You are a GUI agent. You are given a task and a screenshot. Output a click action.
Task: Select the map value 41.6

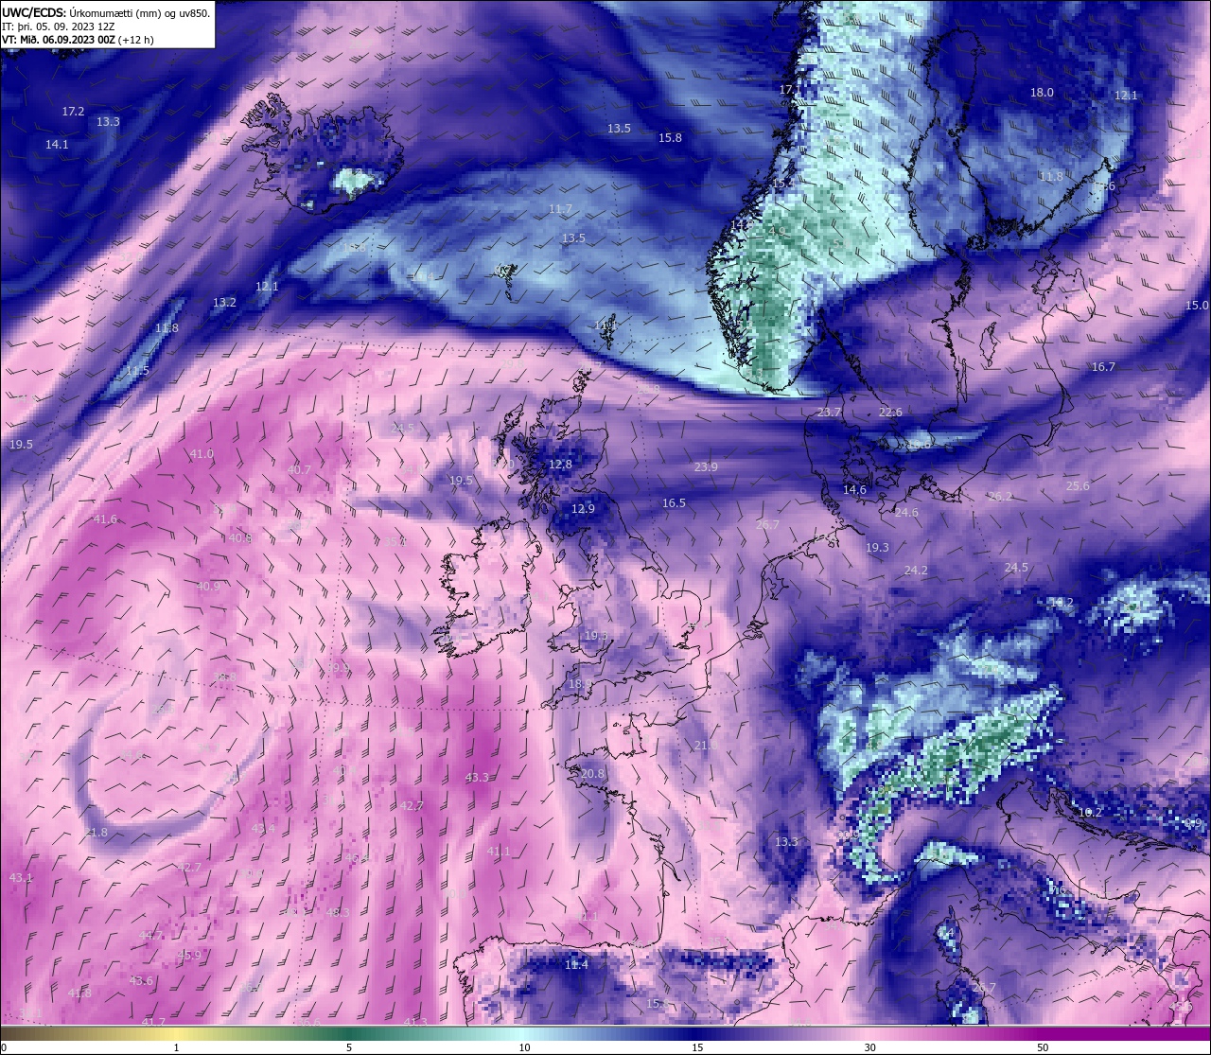(x=105, y=519)
